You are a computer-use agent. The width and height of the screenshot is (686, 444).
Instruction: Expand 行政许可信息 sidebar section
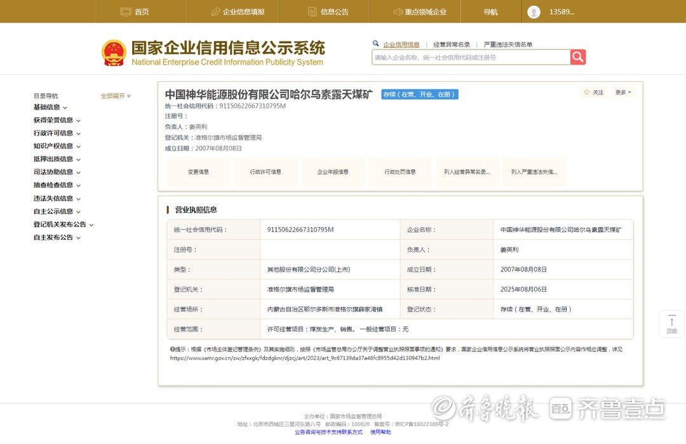click(x=57, y=133)
